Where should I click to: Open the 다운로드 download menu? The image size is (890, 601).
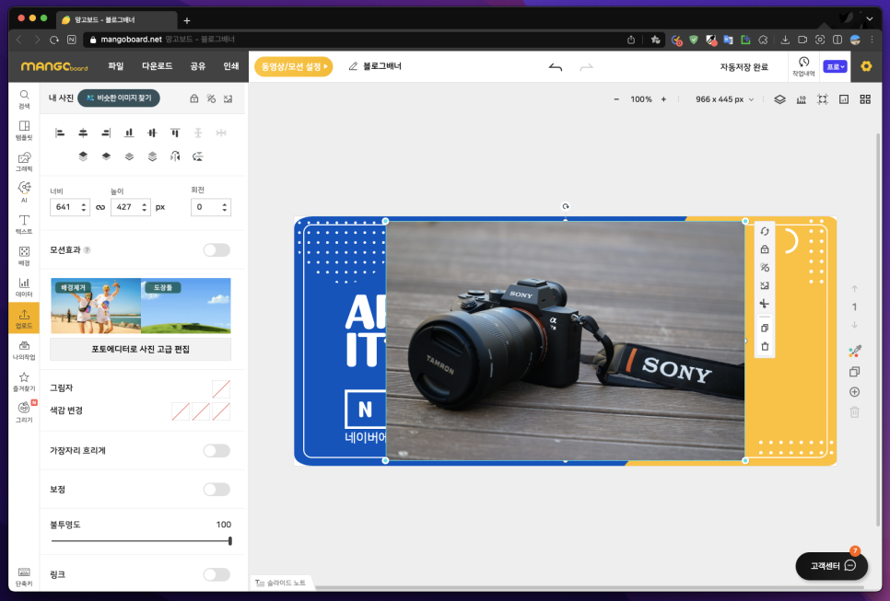coord(158,66)
